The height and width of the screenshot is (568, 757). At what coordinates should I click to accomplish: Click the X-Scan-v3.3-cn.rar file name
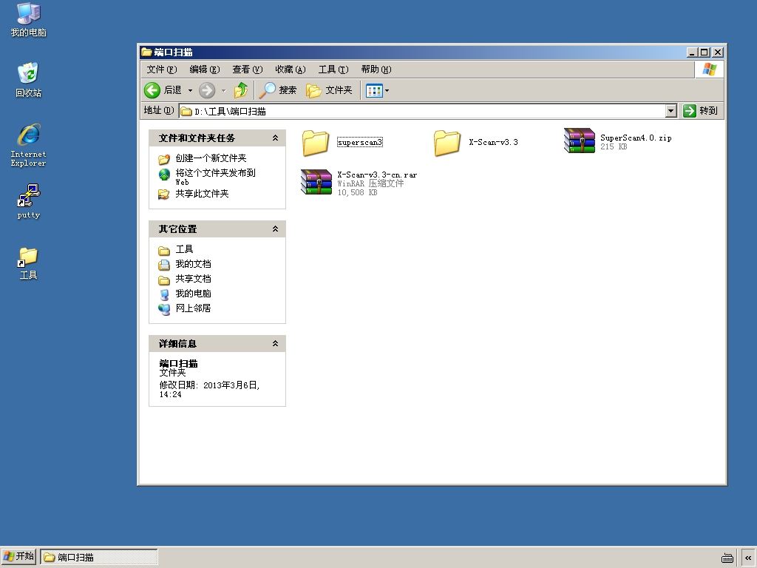pos(377,175)
